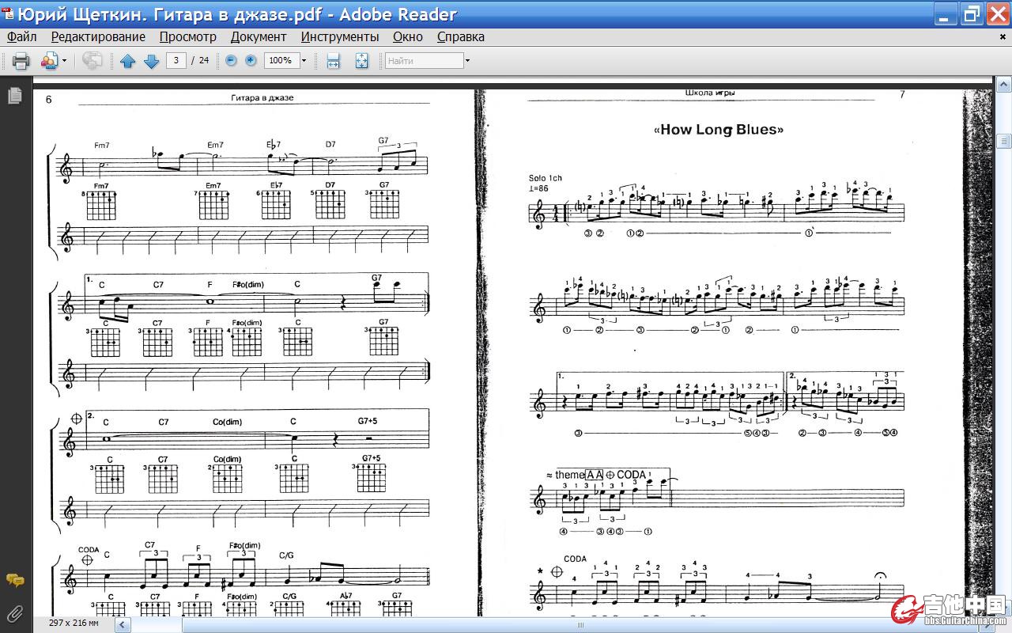
Task: Click the Fm7 chord diagram
Action: pyautogui.click(x=100, y=205)
